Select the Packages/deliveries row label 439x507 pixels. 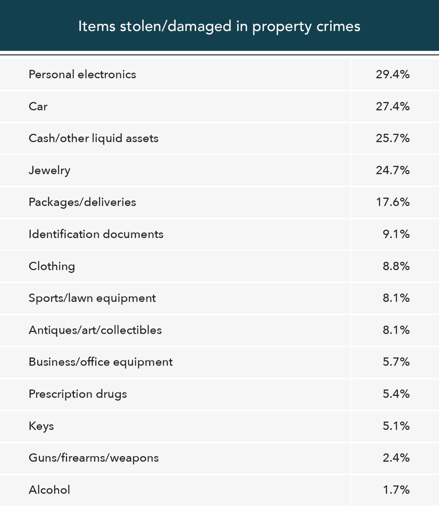click(82, 202)
